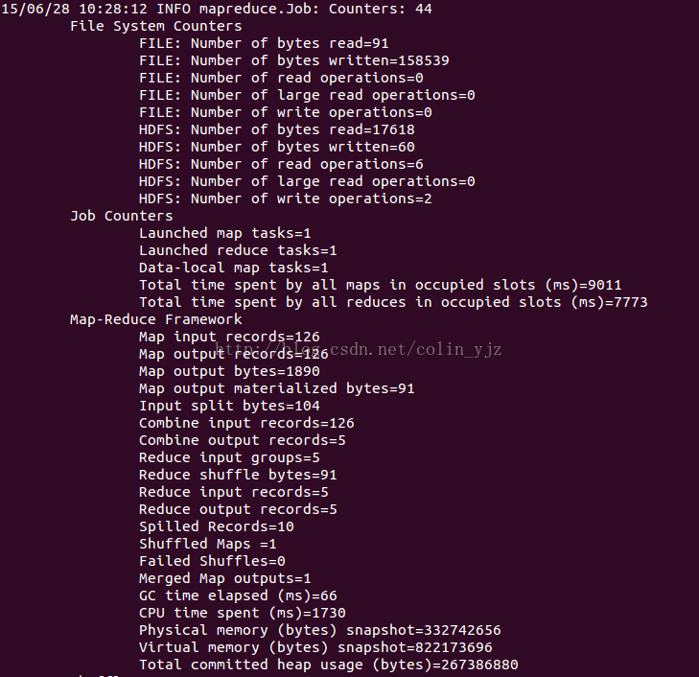699x677 pixels.
Task: Click the 'HDFS: Number of bytes read=17618' line
Action: [x=277, y=129]
